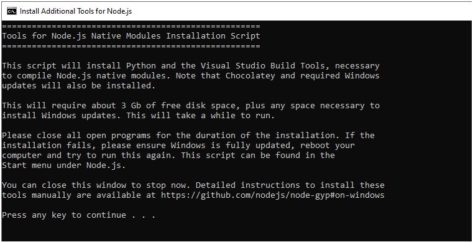Open the github.com/nodejs/node-gyp#on-windows URL
Screen dimensions: 473x242
[x=273, y=195]
